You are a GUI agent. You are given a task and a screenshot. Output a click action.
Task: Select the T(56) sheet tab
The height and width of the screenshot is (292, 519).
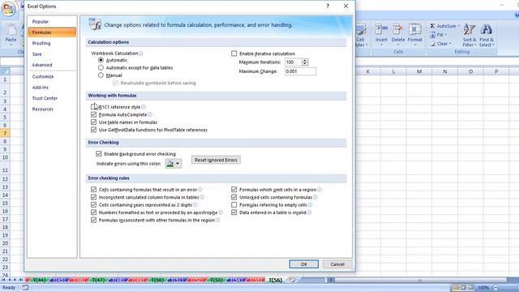276,280
